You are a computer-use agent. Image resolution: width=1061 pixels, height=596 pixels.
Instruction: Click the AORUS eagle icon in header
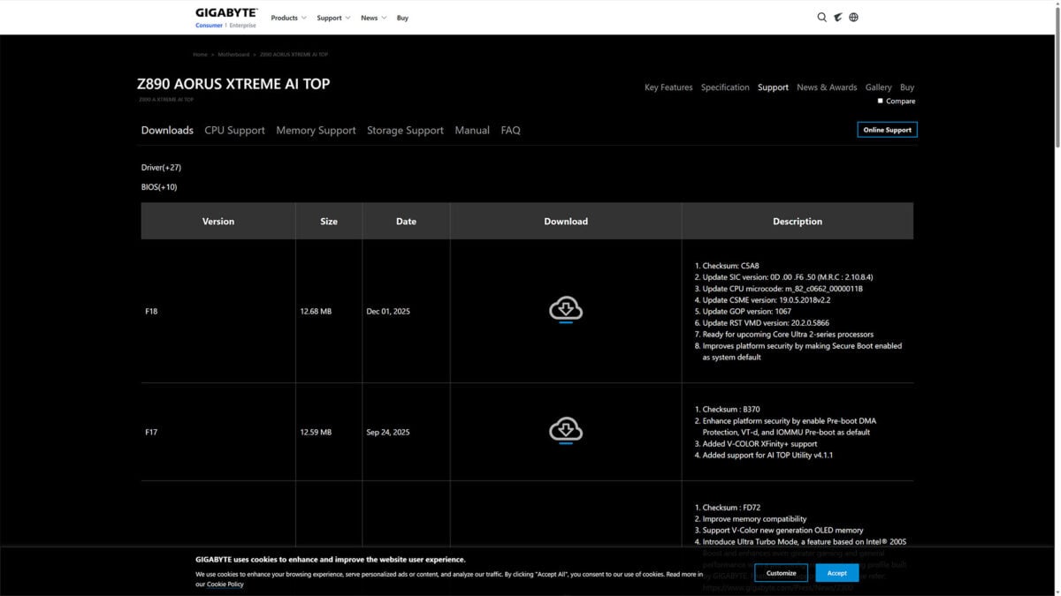coord(837,17)
